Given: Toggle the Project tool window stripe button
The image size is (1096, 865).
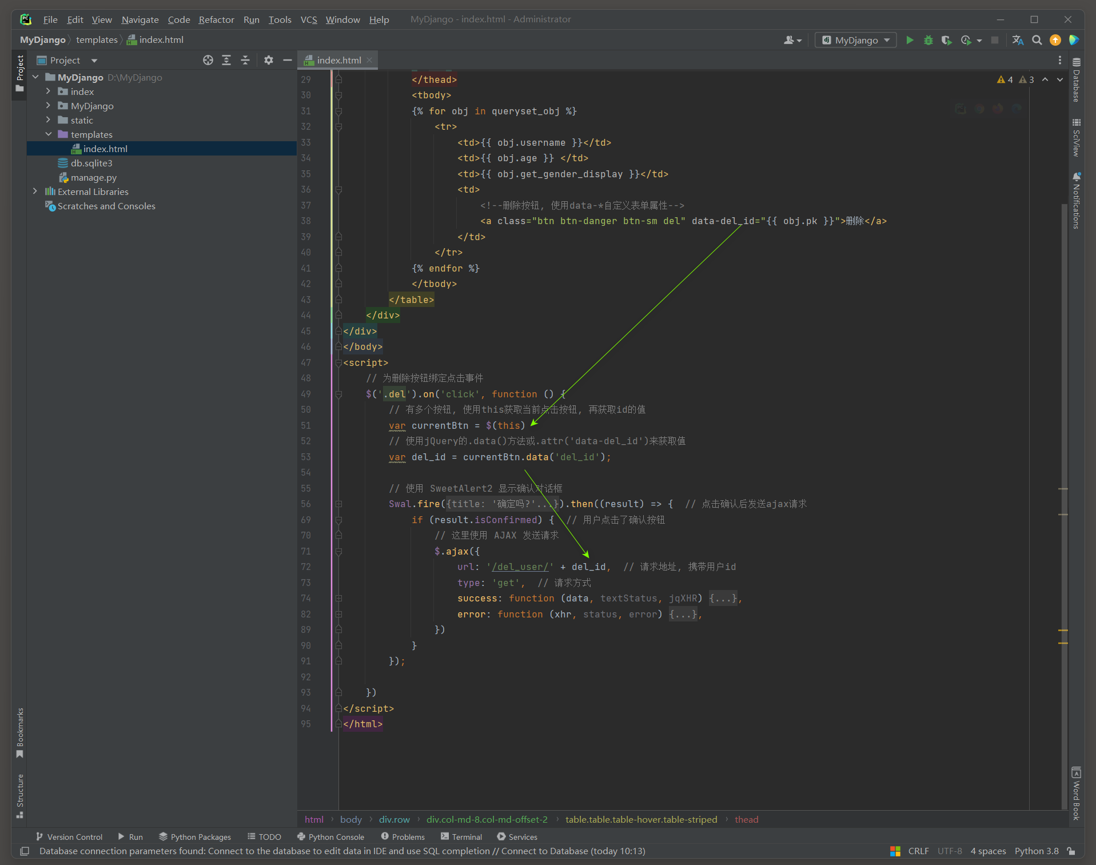Looking at the screenshot, I should pos(20,74).
